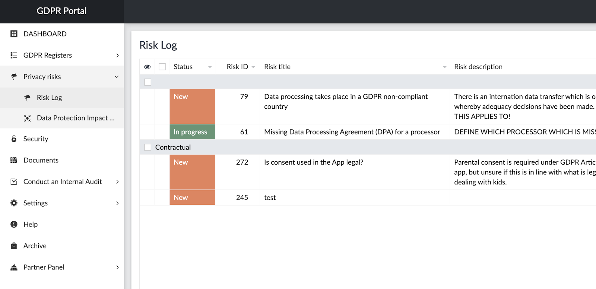Viewport: 596px width, 289px height.
Task: Click the Security lock icon
Action: point(14,139)
